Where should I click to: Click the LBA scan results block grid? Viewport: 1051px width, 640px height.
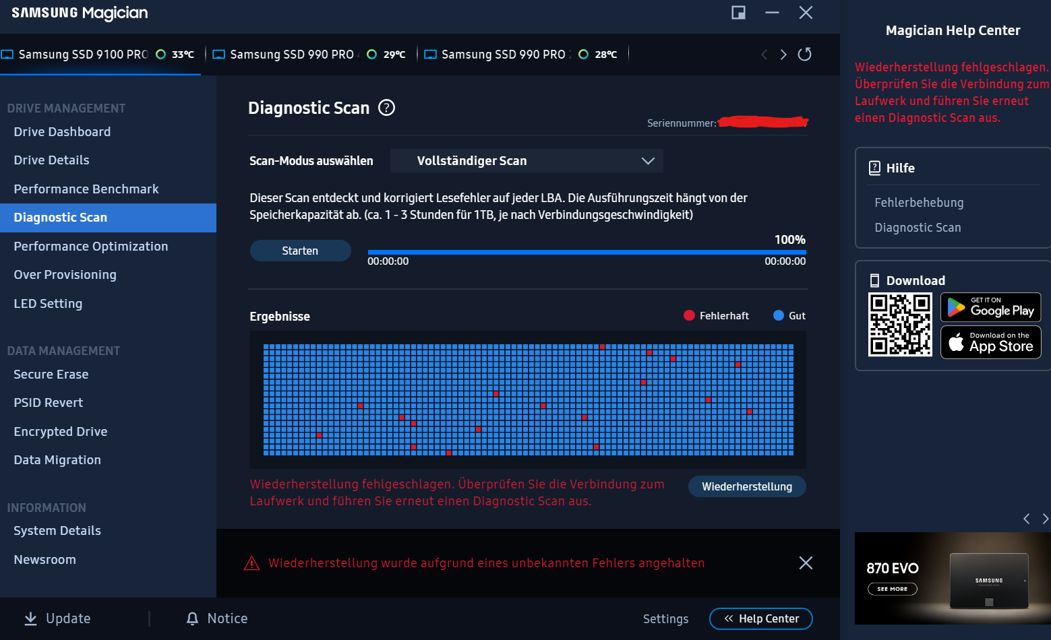click(529, 400)
